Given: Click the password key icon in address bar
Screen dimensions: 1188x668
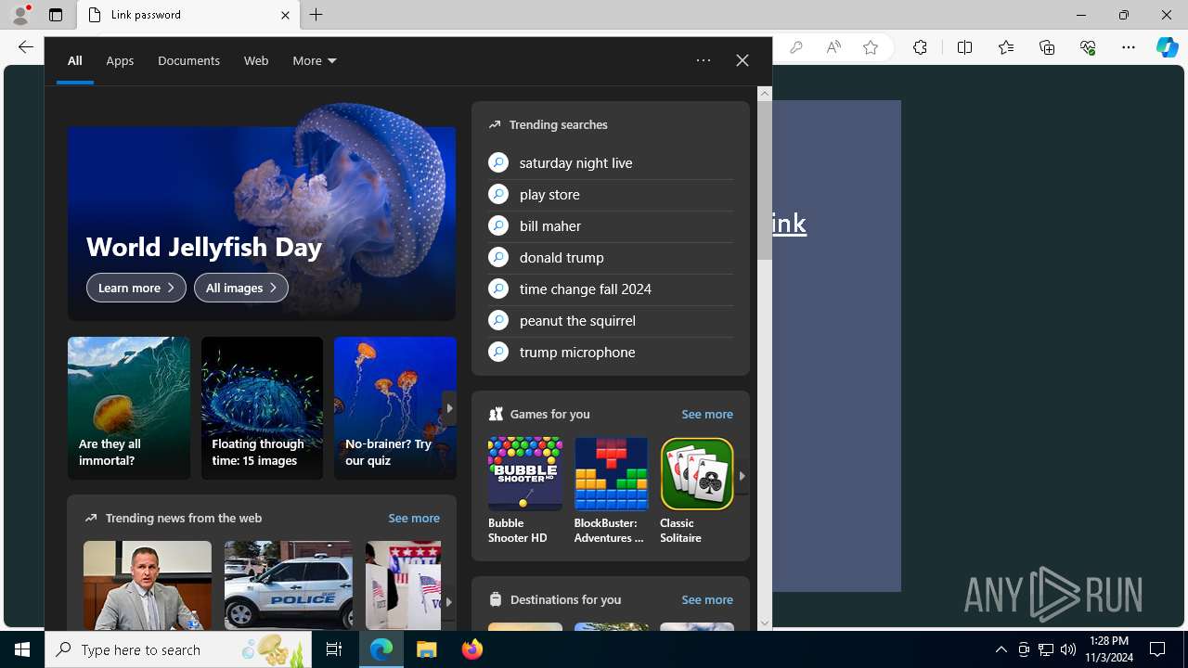Looking at the screenshot, I should 795,47.
